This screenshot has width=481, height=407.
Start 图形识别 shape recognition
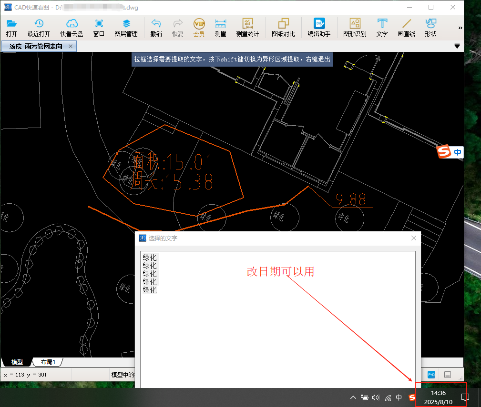[x=355, y=28]
